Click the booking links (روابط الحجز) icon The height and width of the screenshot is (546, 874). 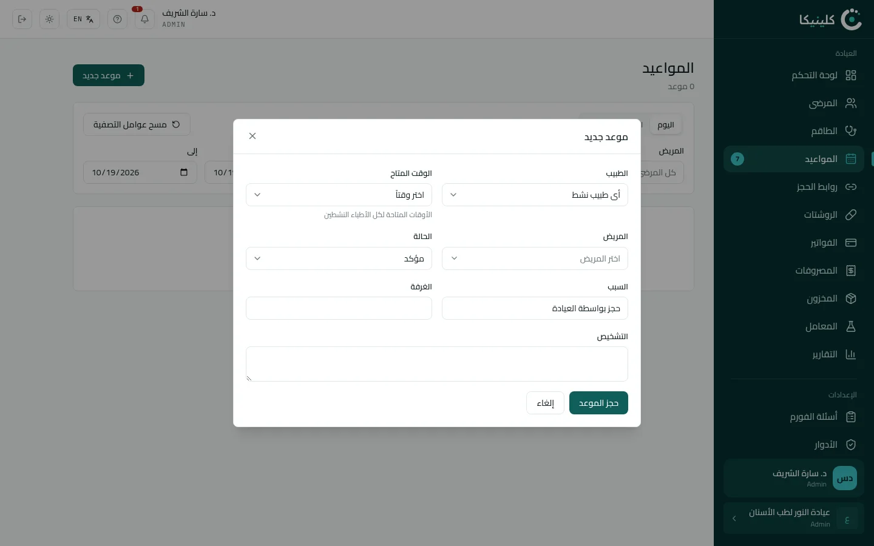coord(851,187)
